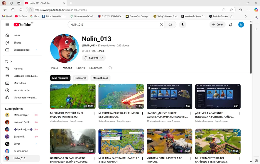Select the Más recientes filter chip

coord(60,78)
